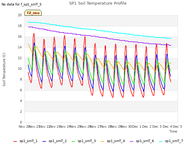Click the purple sp1_smT_6 line's end point
This screenshot has height=147, width=196.
point(171,45)
